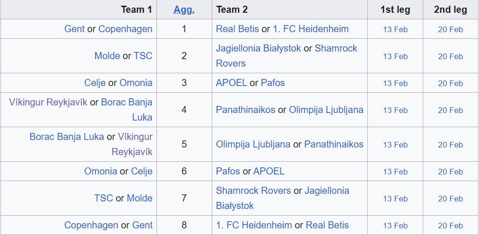Click Olimpija Ljubljana in row 5

[253, 144]
